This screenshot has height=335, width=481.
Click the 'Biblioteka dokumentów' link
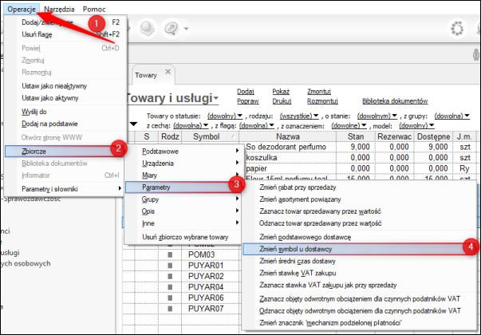[x=395, y=101]
